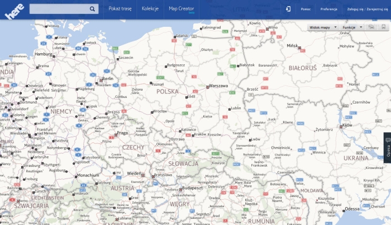Toggle the traffic car icon
The height and width of the screenshot is (225, 391).
click(x=371, y=26)
